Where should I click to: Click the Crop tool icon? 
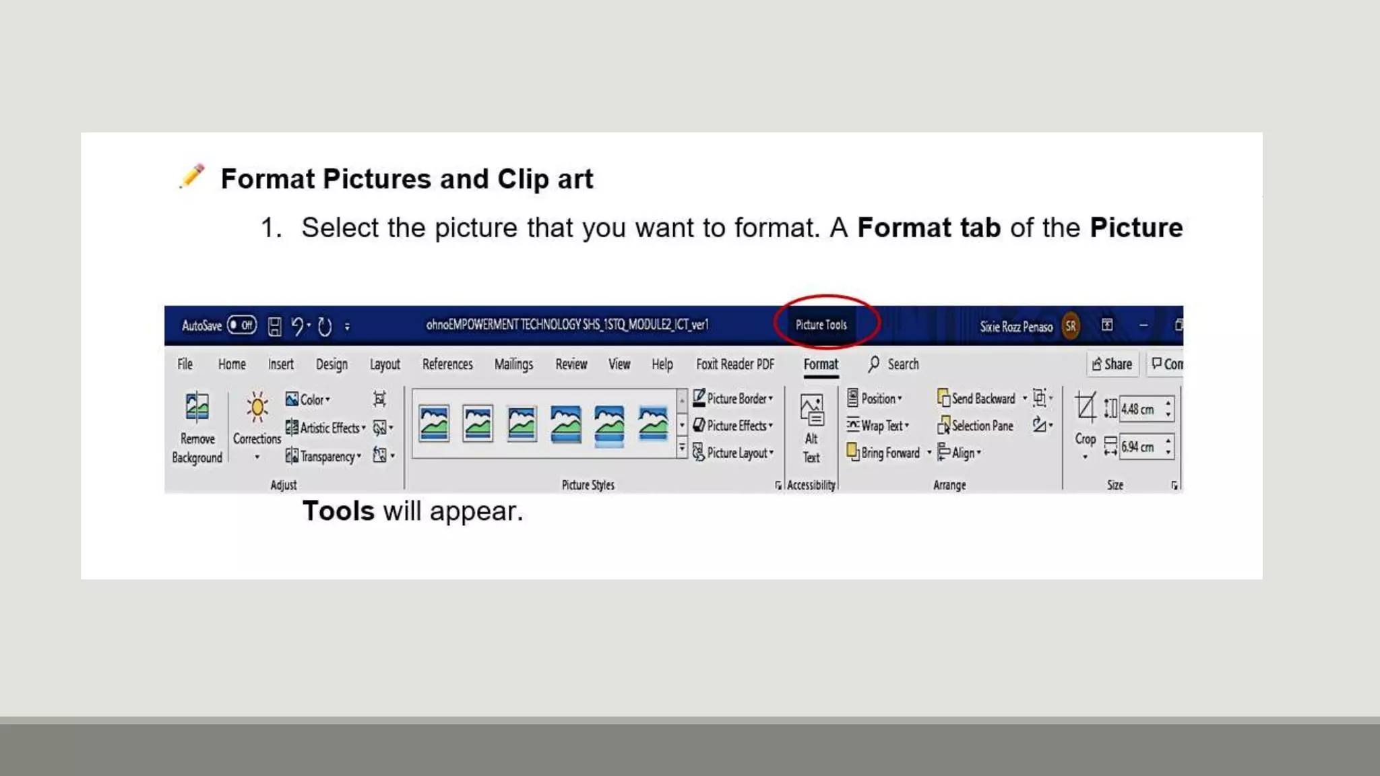point(1085,407)
